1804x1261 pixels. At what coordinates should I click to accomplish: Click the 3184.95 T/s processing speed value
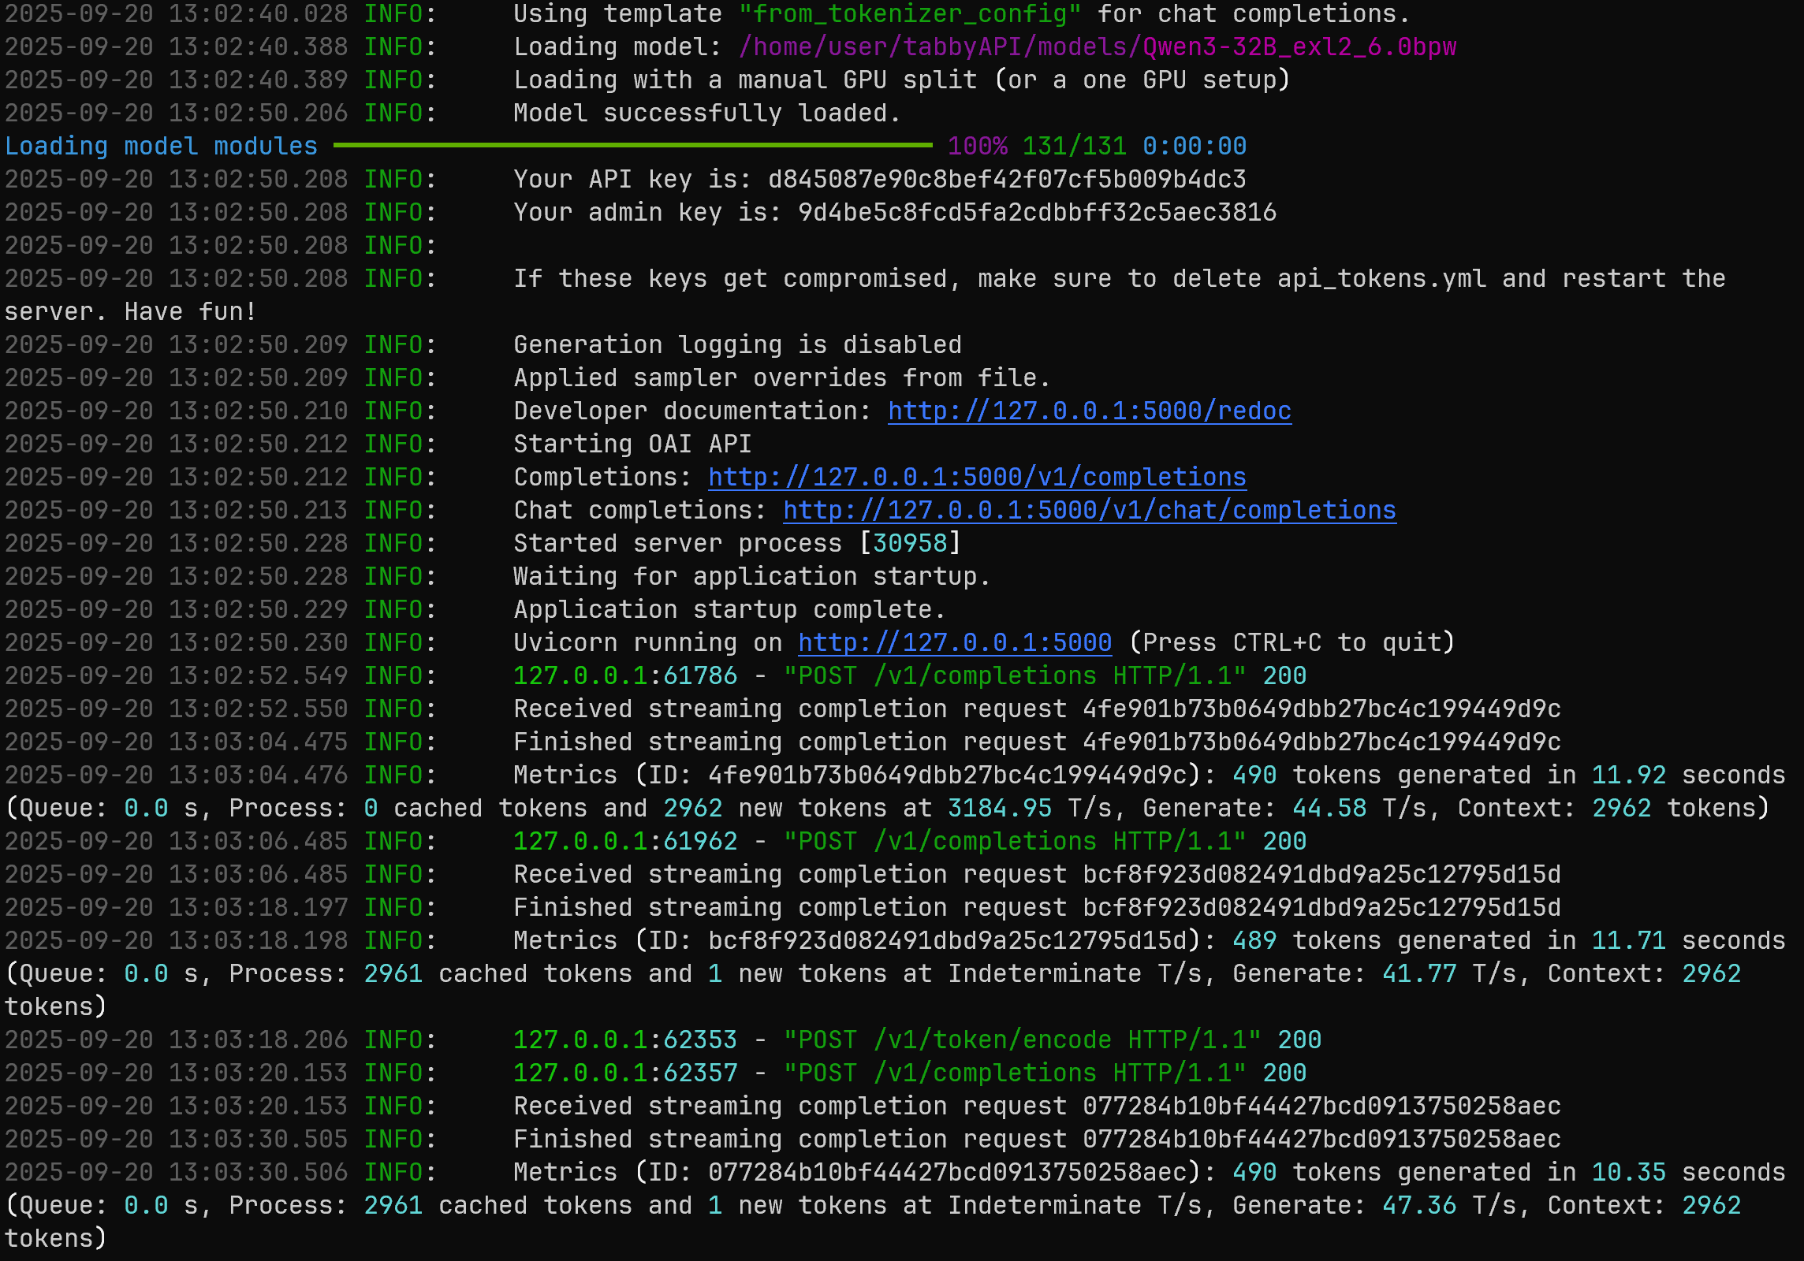pos(1000,809)
